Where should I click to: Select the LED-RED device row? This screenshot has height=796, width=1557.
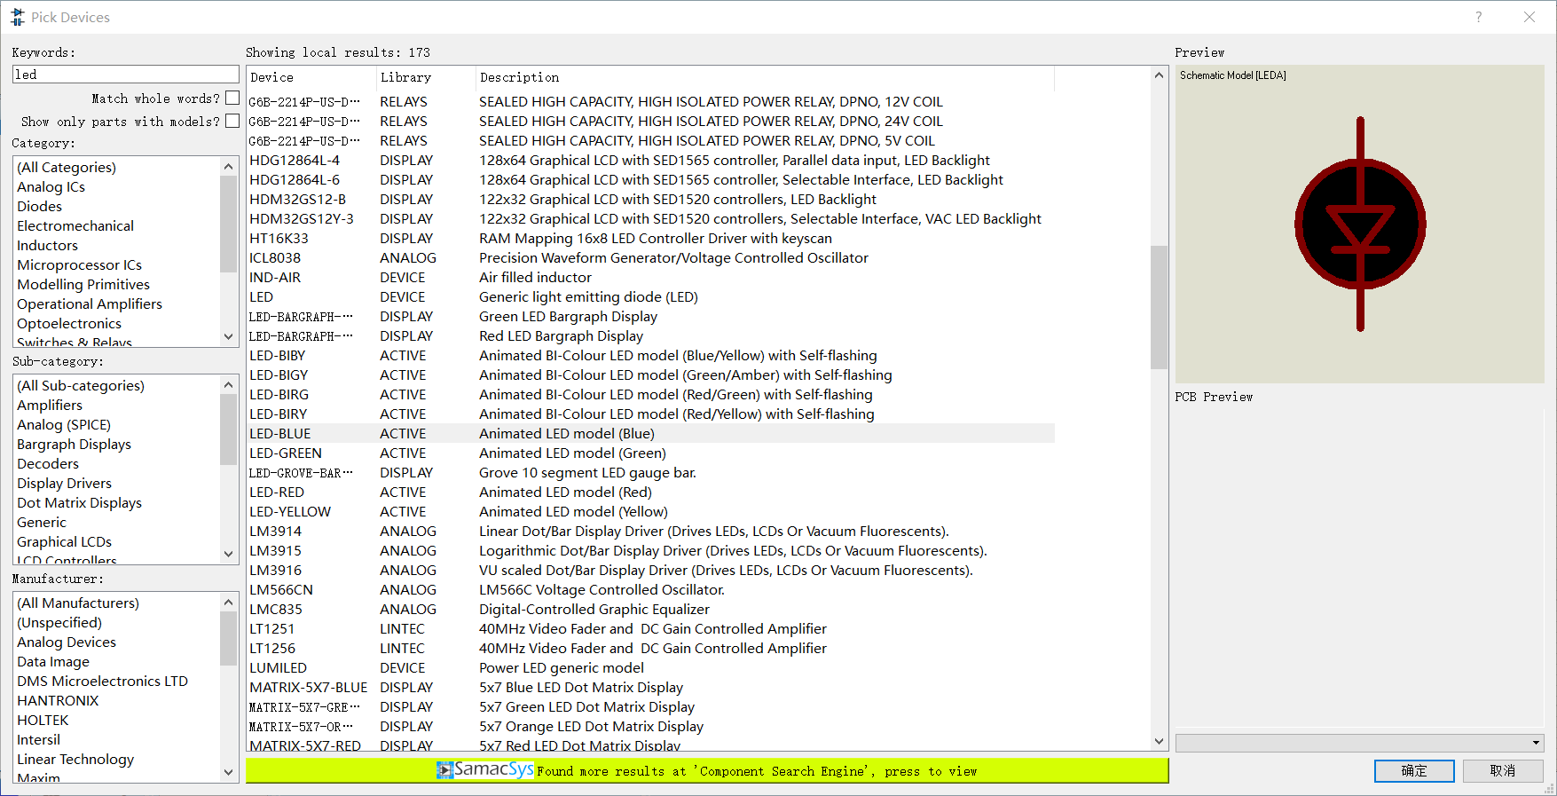pyautogui.click(x=651, y=492)
